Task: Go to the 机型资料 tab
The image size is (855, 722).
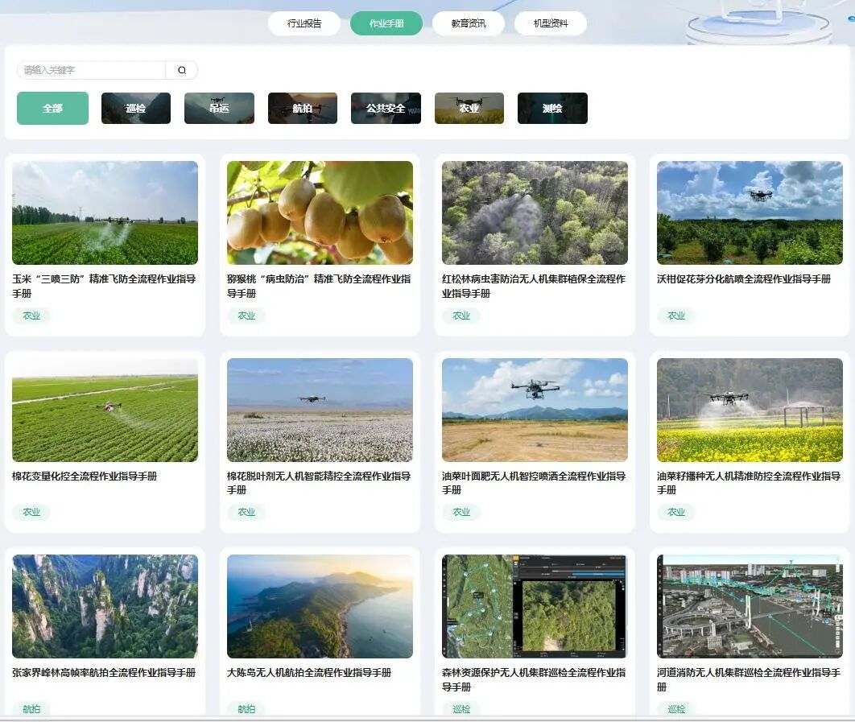Action: (x=551, y=23)
